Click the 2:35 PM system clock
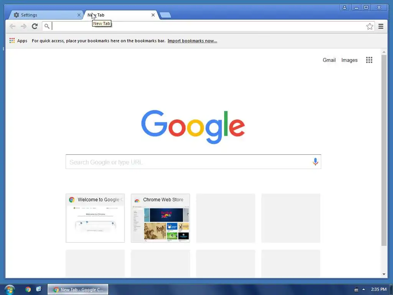The height and width of the screenshot is (295, 393). pos(379,289)
